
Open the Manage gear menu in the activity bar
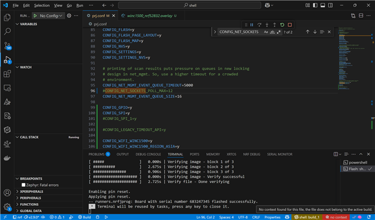coord(7,207)
